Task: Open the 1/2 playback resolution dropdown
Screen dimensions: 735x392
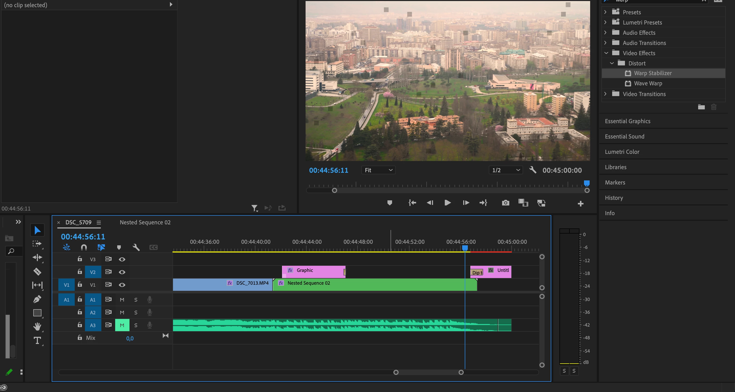Action: [505, 170]
